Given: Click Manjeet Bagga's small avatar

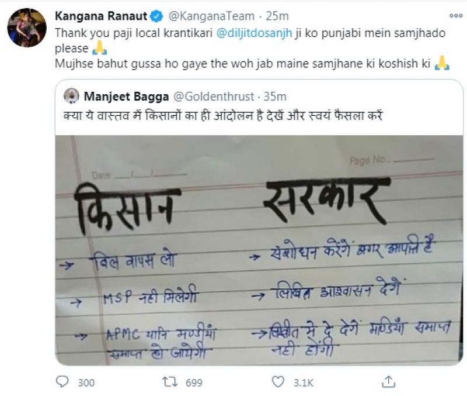Looking at the screenshot, I should (x=71, y=95).
